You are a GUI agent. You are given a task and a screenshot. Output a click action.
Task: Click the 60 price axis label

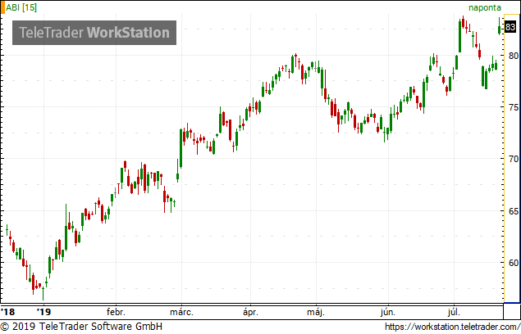coord(514,263)
